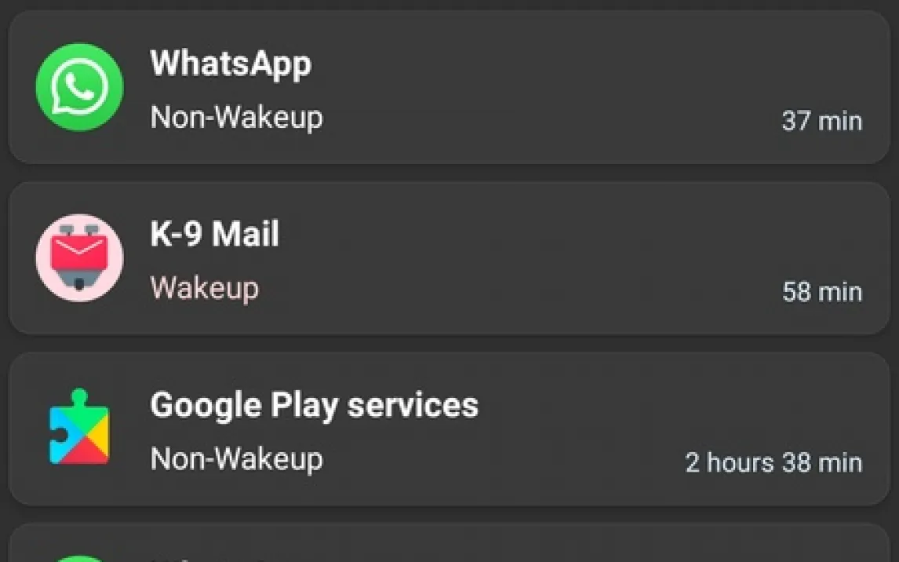Tap the Google Play services puzzle icon
The height and width of the screenshot is (562, 899).
tap(80, 427)
